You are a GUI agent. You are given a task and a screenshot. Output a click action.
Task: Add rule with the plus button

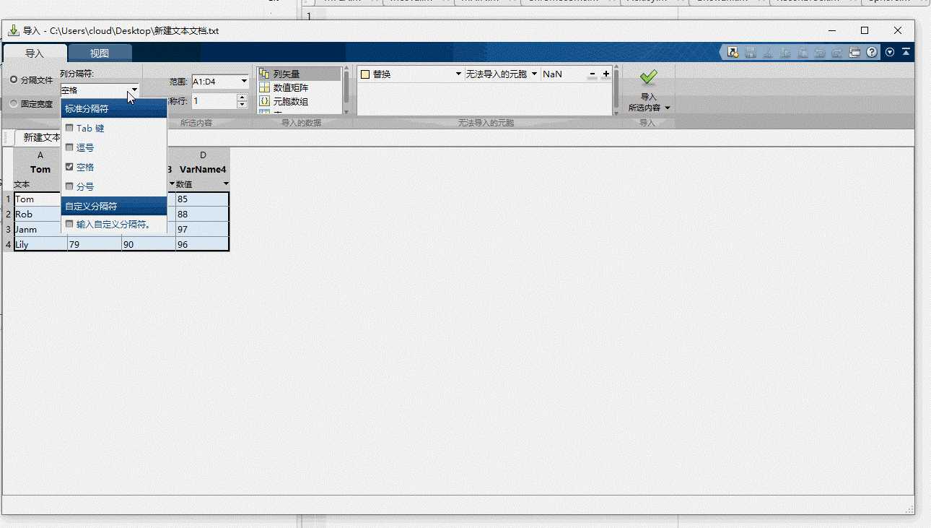(606, 74)
